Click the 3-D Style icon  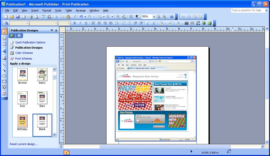tap(209, 23)
